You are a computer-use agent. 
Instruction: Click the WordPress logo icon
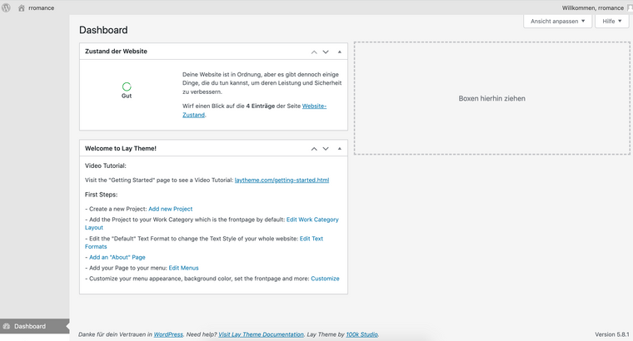[x=7, y=7]
